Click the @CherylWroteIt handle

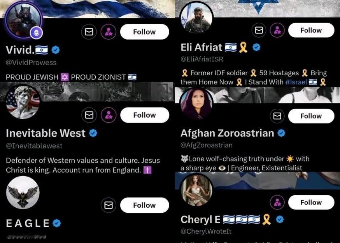(x=206, y=231)
